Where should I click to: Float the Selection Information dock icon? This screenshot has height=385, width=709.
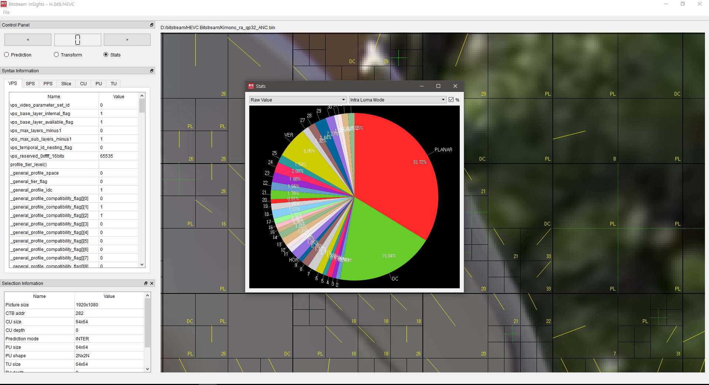coord(146,283)
